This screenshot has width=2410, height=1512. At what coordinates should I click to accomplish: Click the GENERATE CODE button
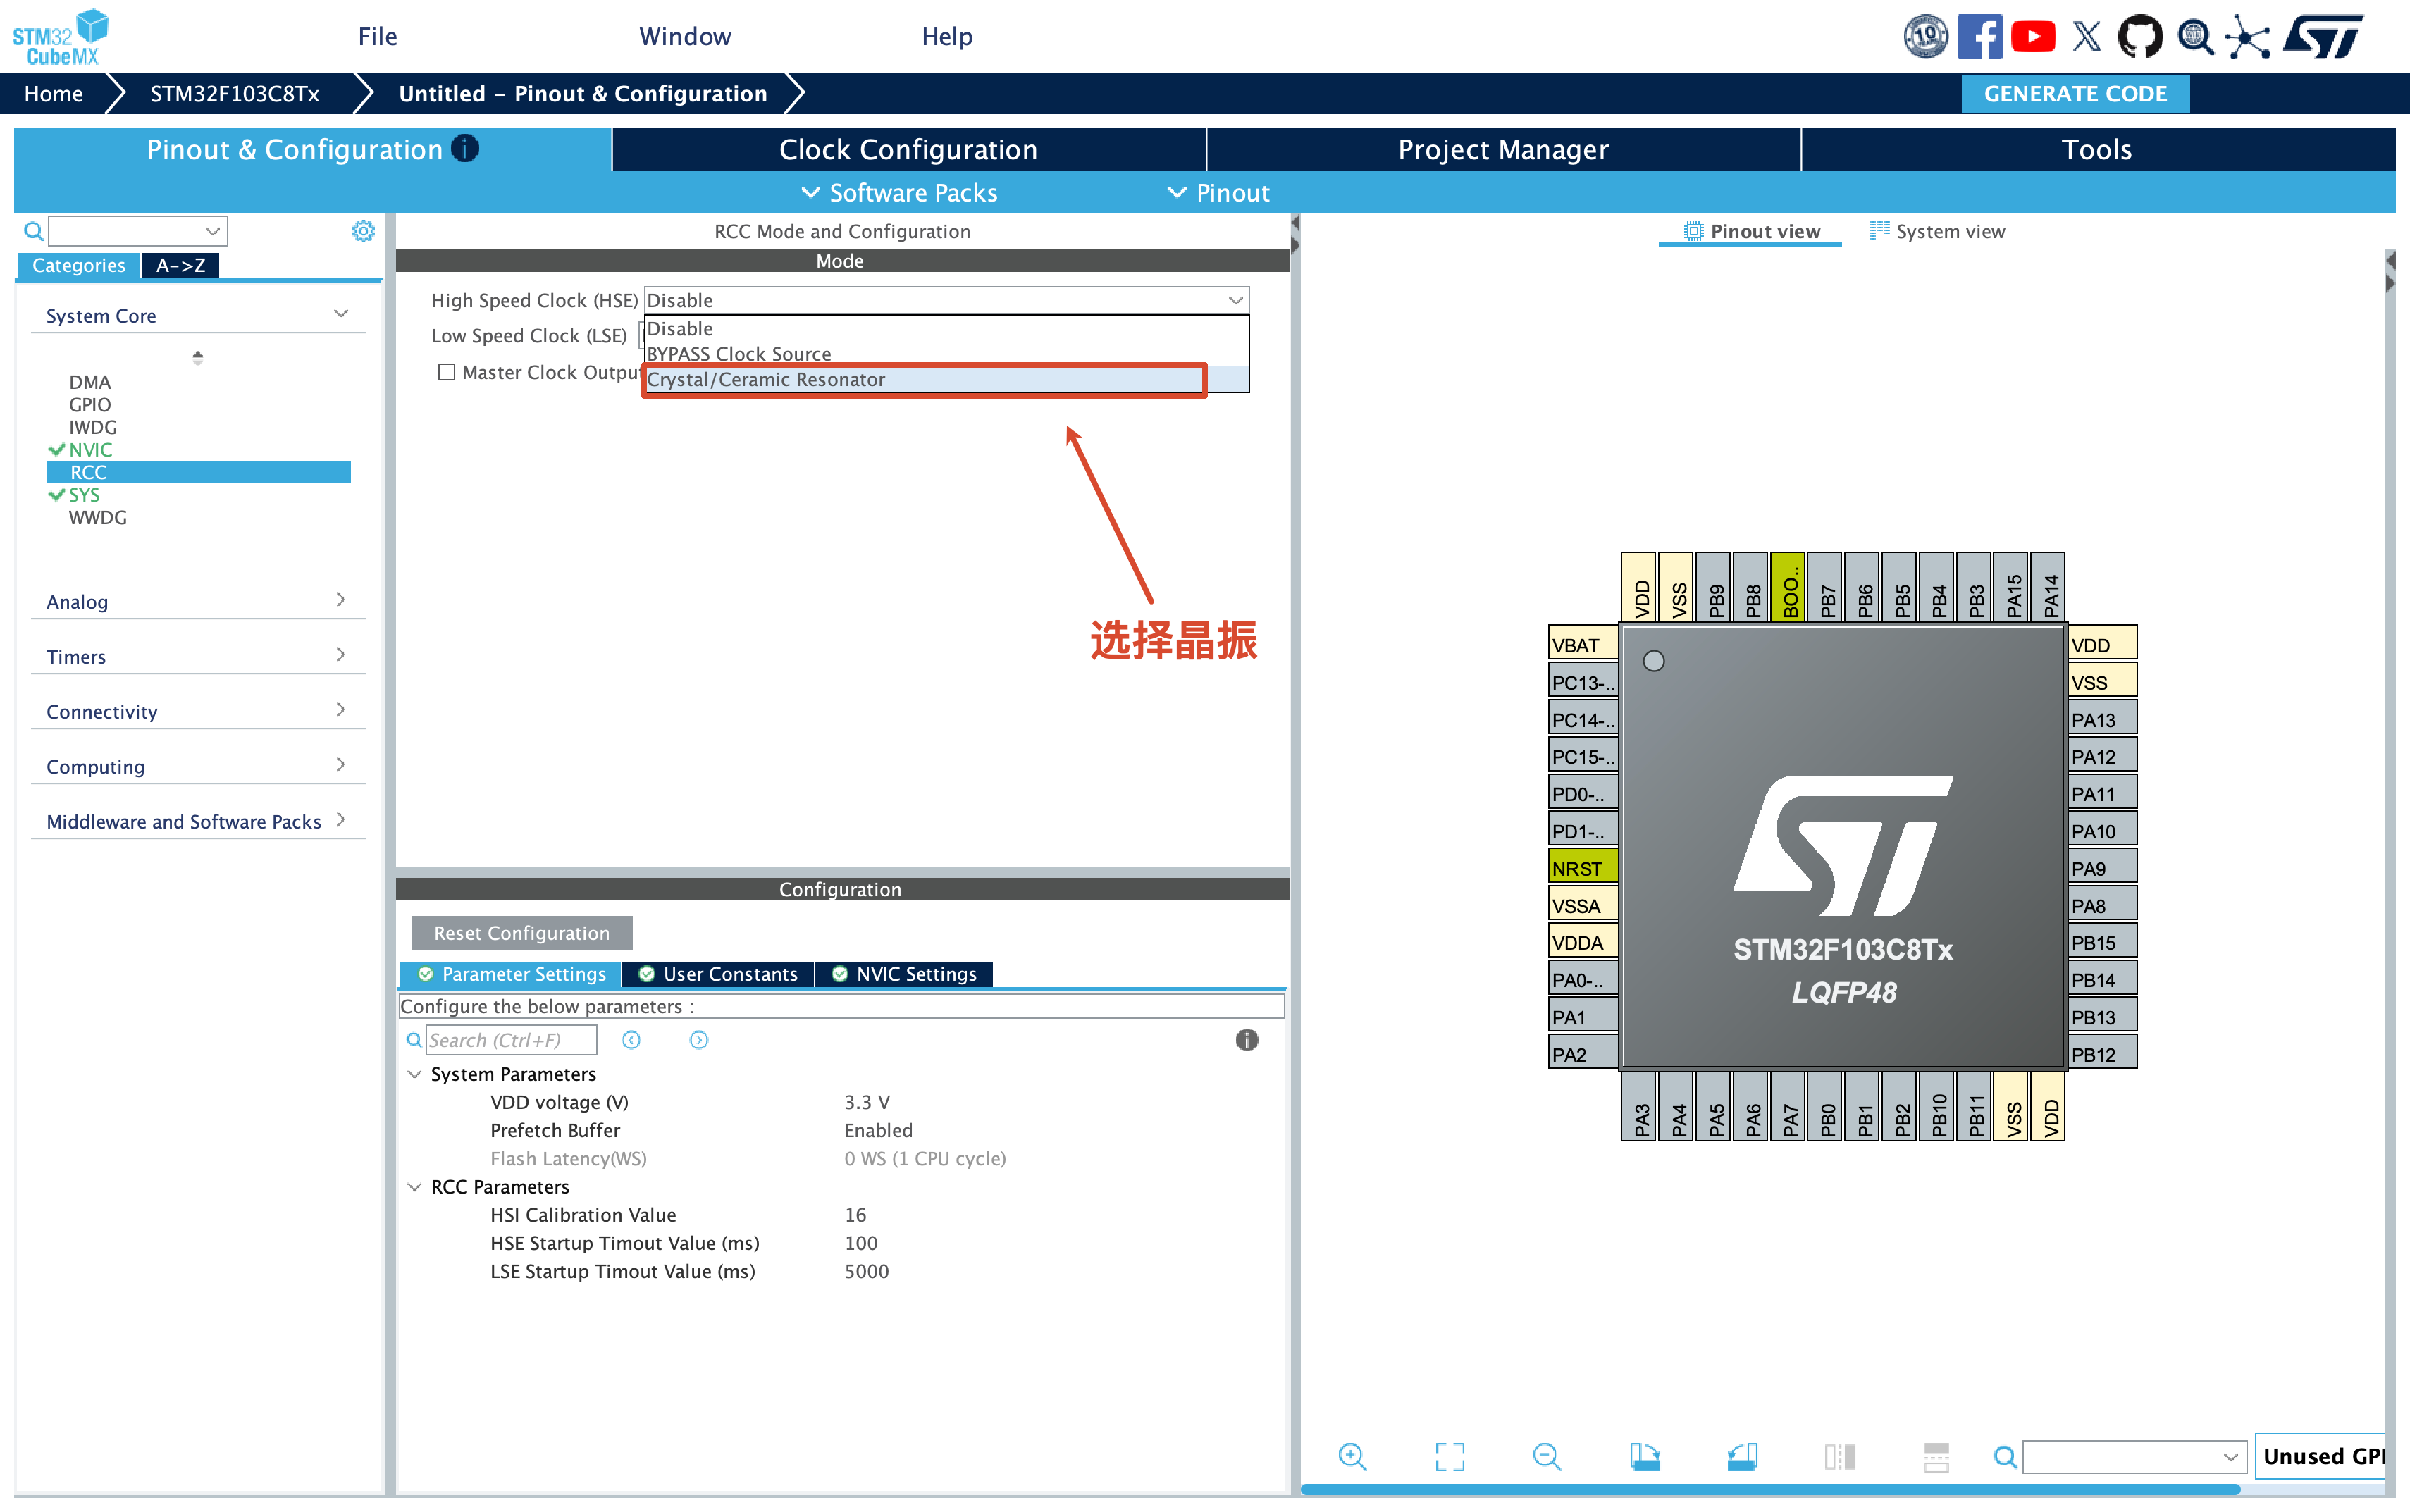coord(2075,93)
